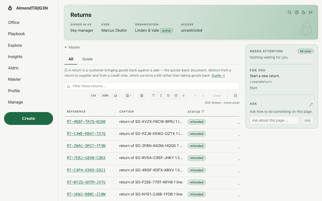Focus the Filter these returns field

pos(152,86)
